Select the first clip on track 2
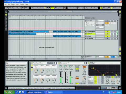The width and height of the screenshot is (126, 94). 29,32
